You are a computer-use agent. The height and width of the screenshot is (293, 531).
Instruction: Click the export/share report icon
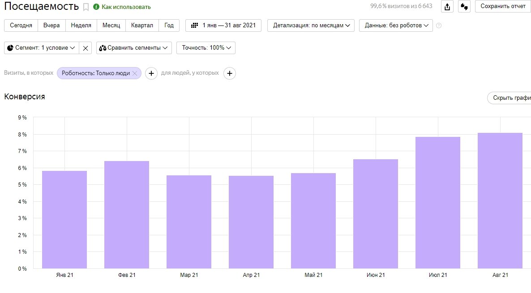[447, 6]
